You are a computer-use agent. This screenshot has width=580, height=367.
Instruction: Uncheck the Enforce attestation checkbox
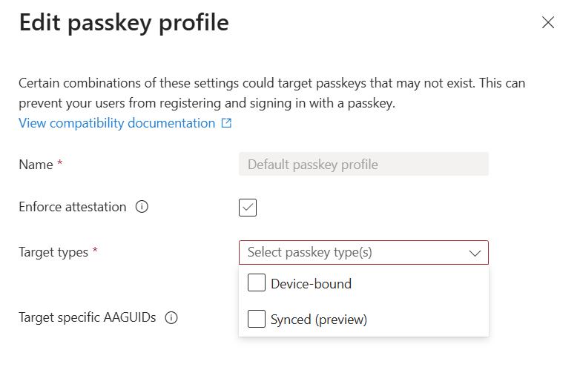248,208
